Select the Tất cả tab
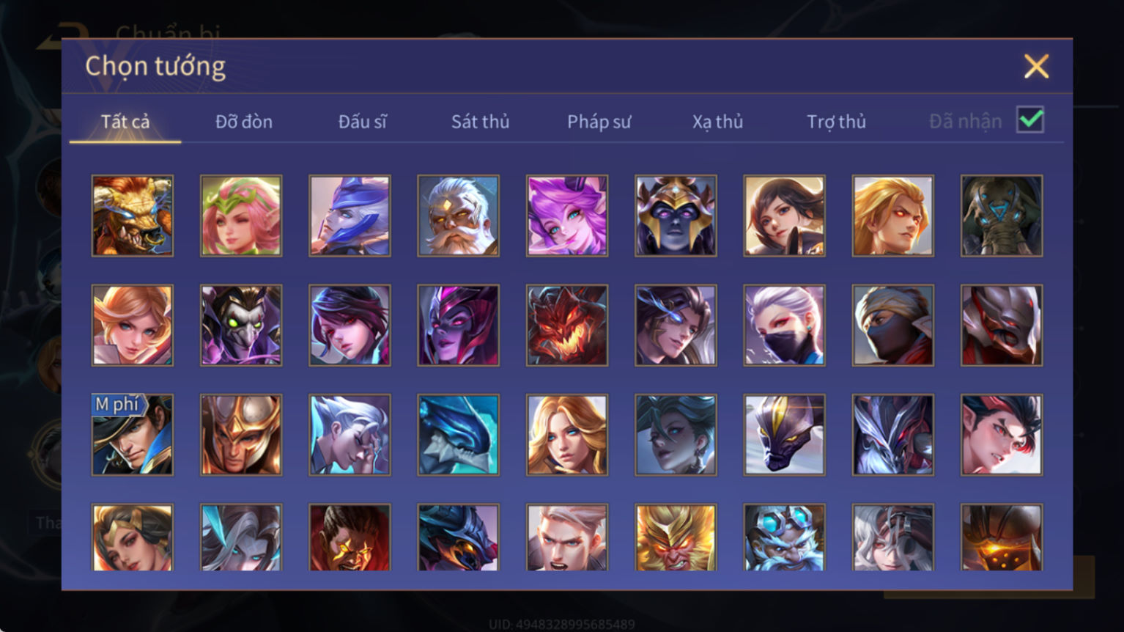The image size is (1124, 632). pyautogui.click(x=125, y=122)
